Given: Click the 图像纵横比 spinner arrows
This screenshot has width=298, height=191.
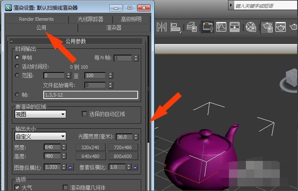Looking at the screenshot, I should [64, 167].
